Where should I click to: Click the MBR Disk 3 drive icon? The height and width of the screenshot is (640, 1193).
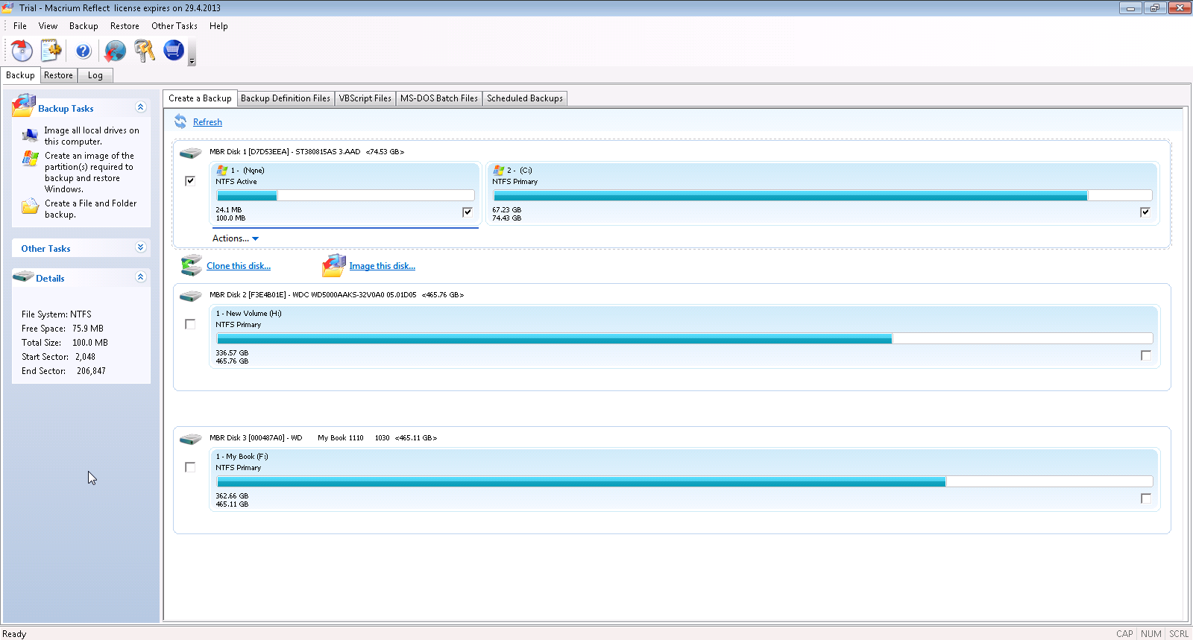pos(191,439)
